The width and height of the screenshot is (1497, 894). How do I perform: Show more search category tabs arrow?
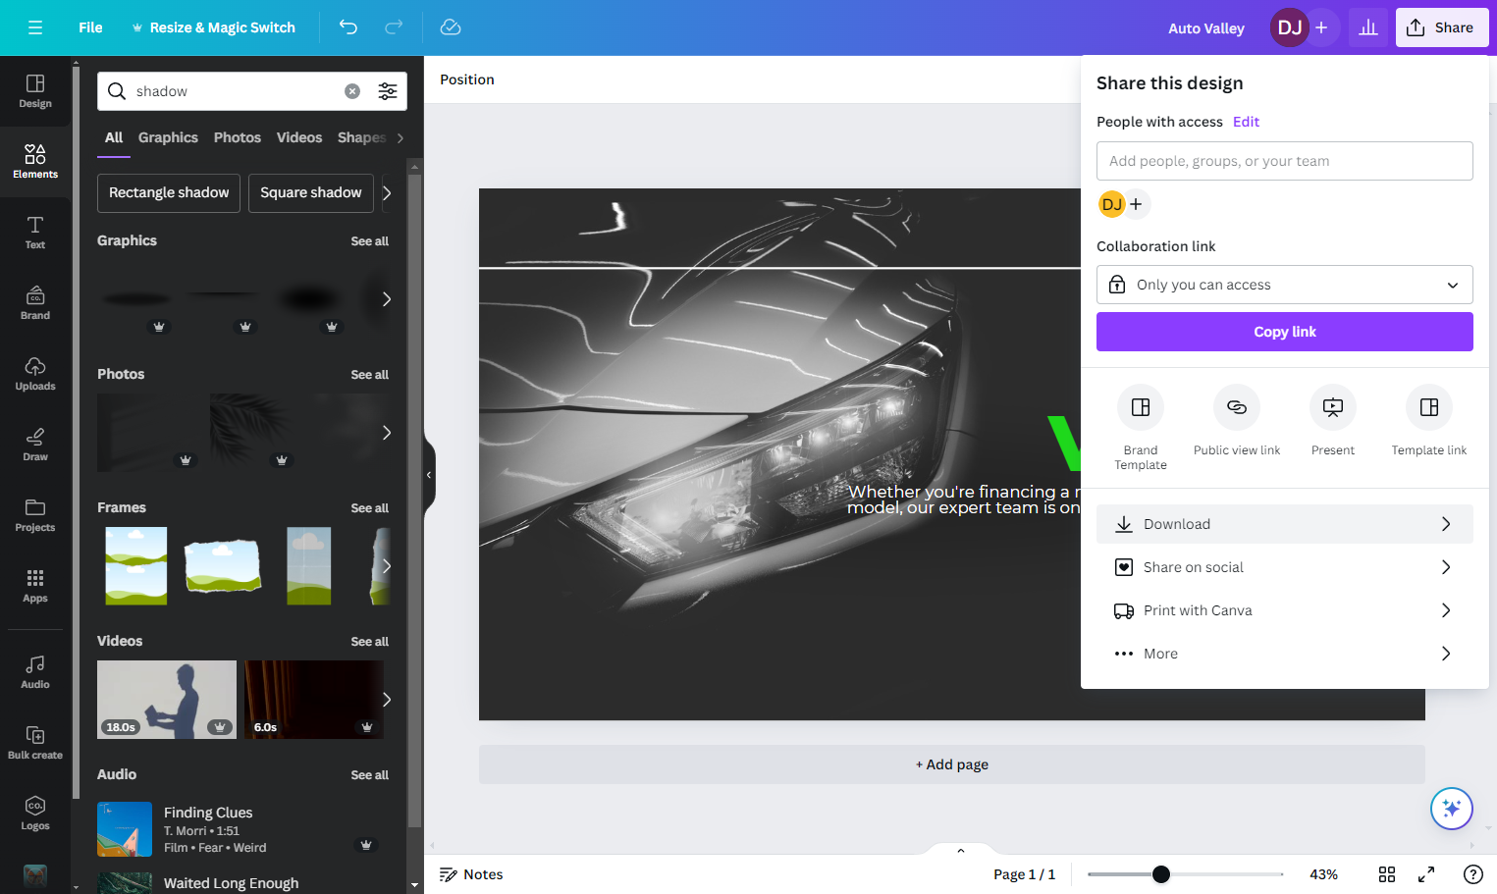(x=401, y=138)
